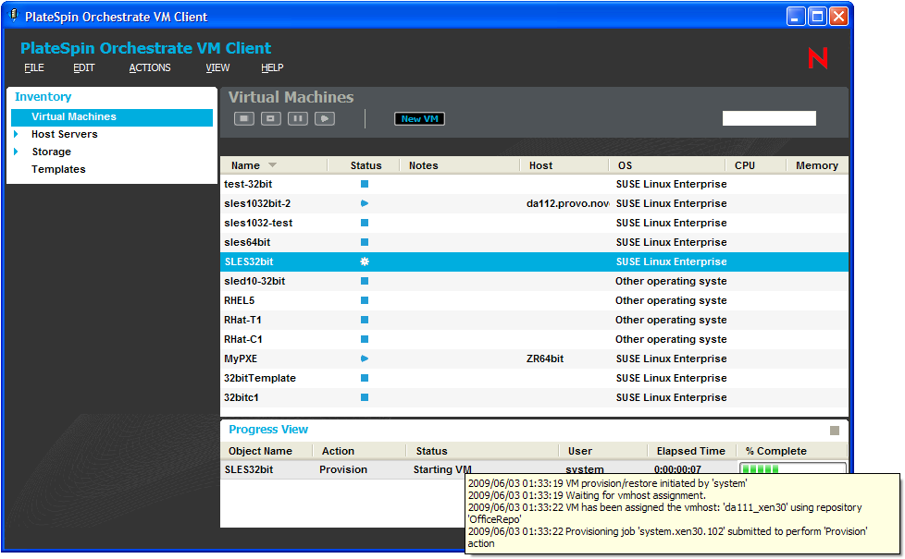Click the Progress View gray square button
This screenshot has width=905, height=559.
tap(835, 431)
